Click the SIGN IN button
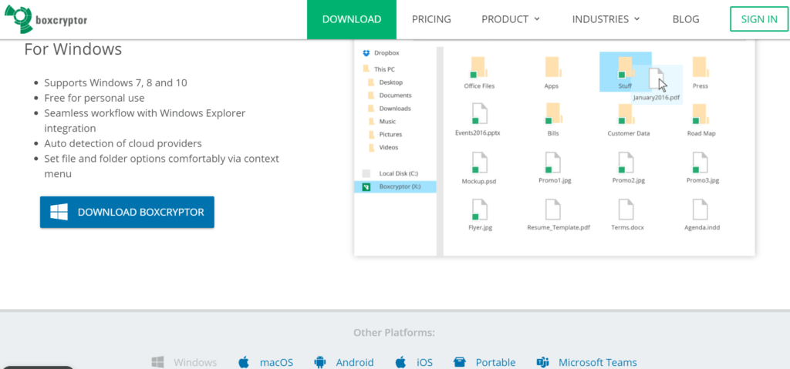The image size is (790, 369). [x=759, y=19]
